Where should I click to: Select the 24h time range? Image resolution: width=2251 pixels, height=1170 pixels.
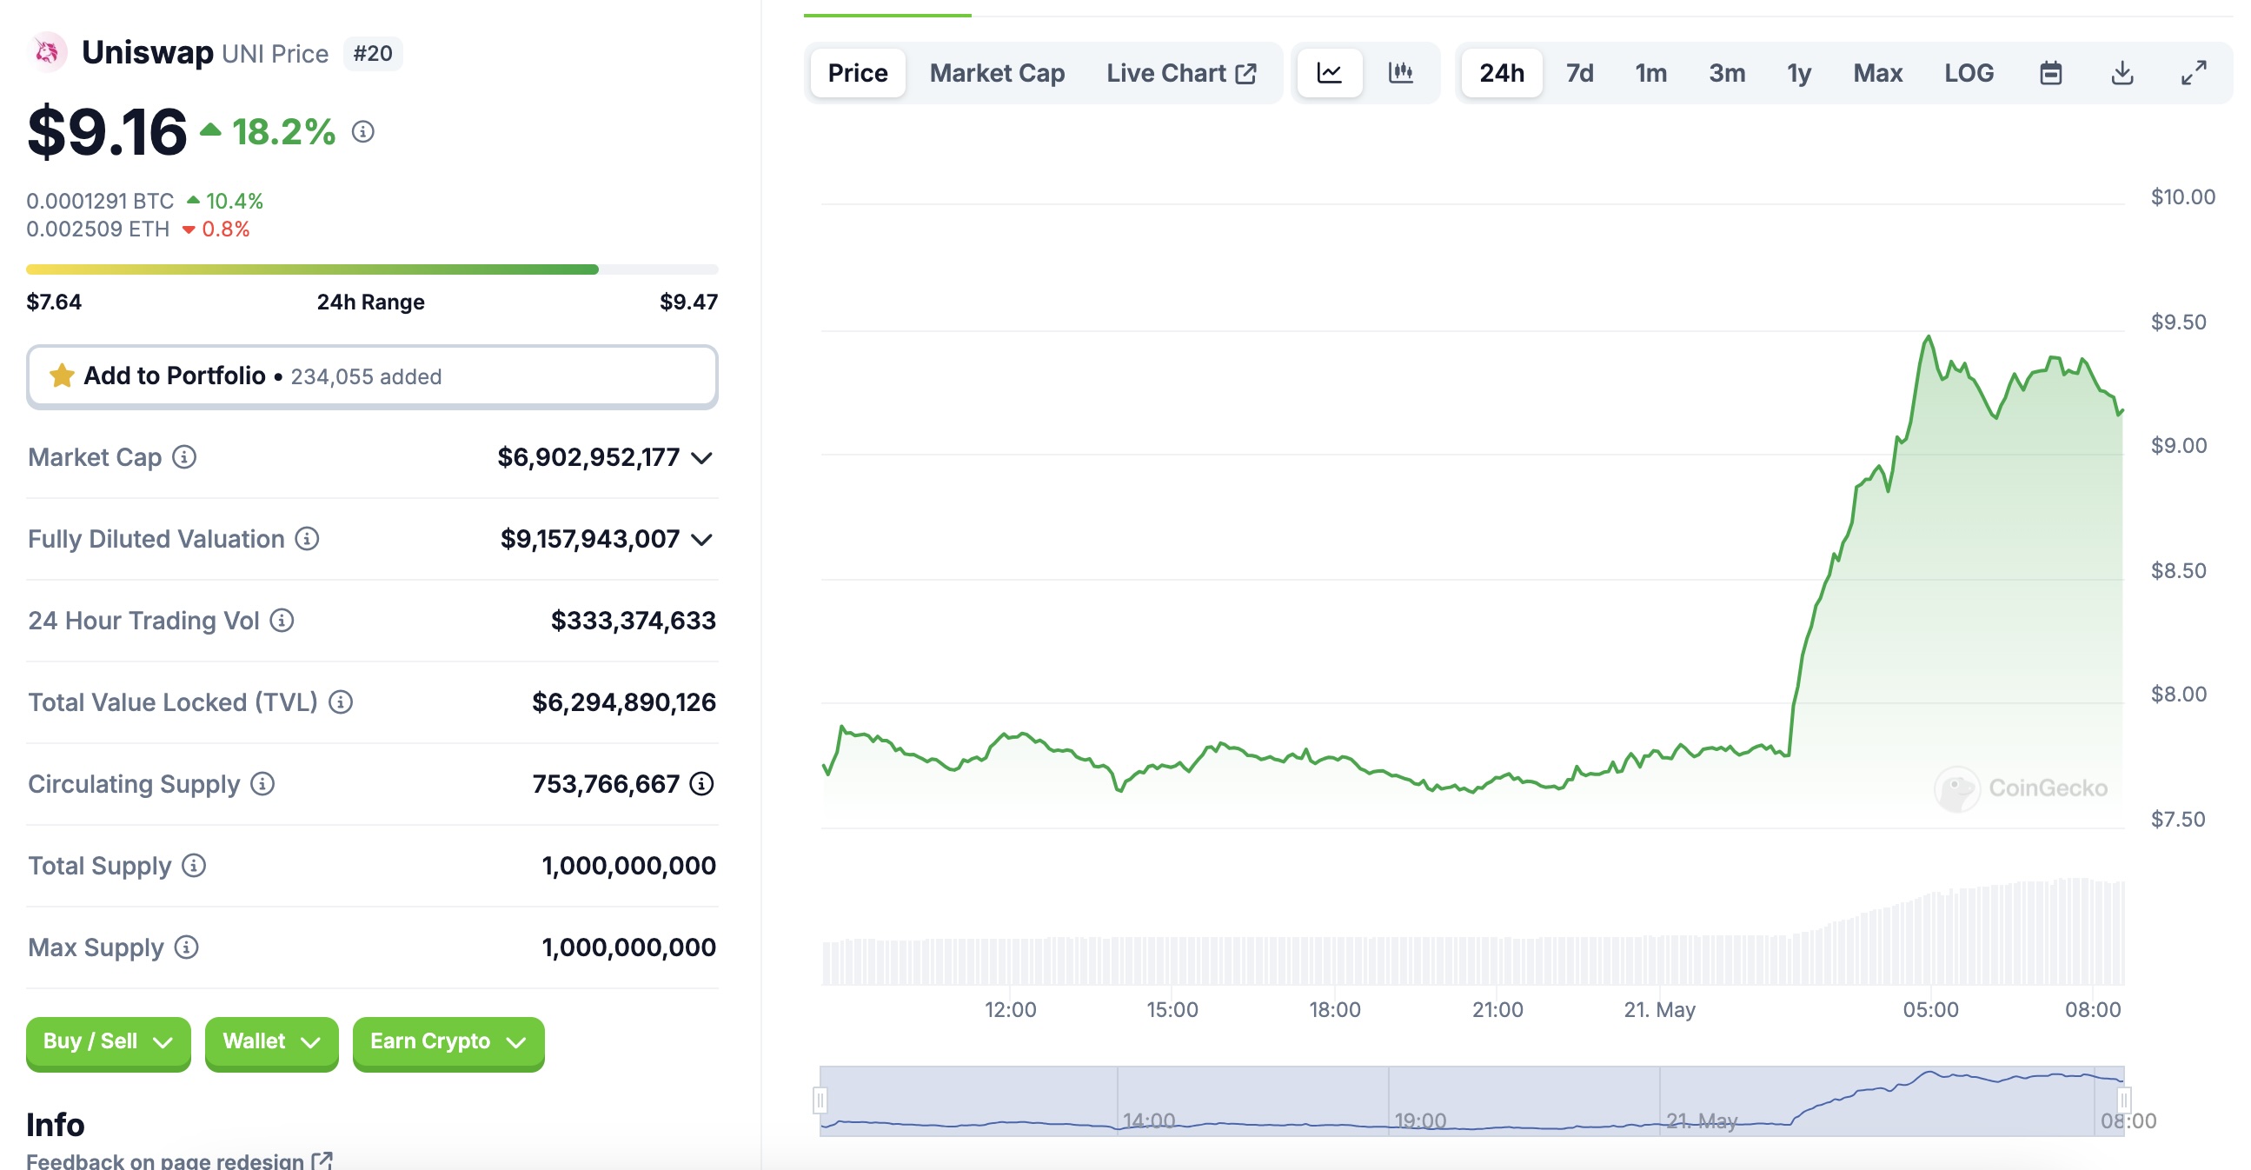click(x=1501, y=72)
